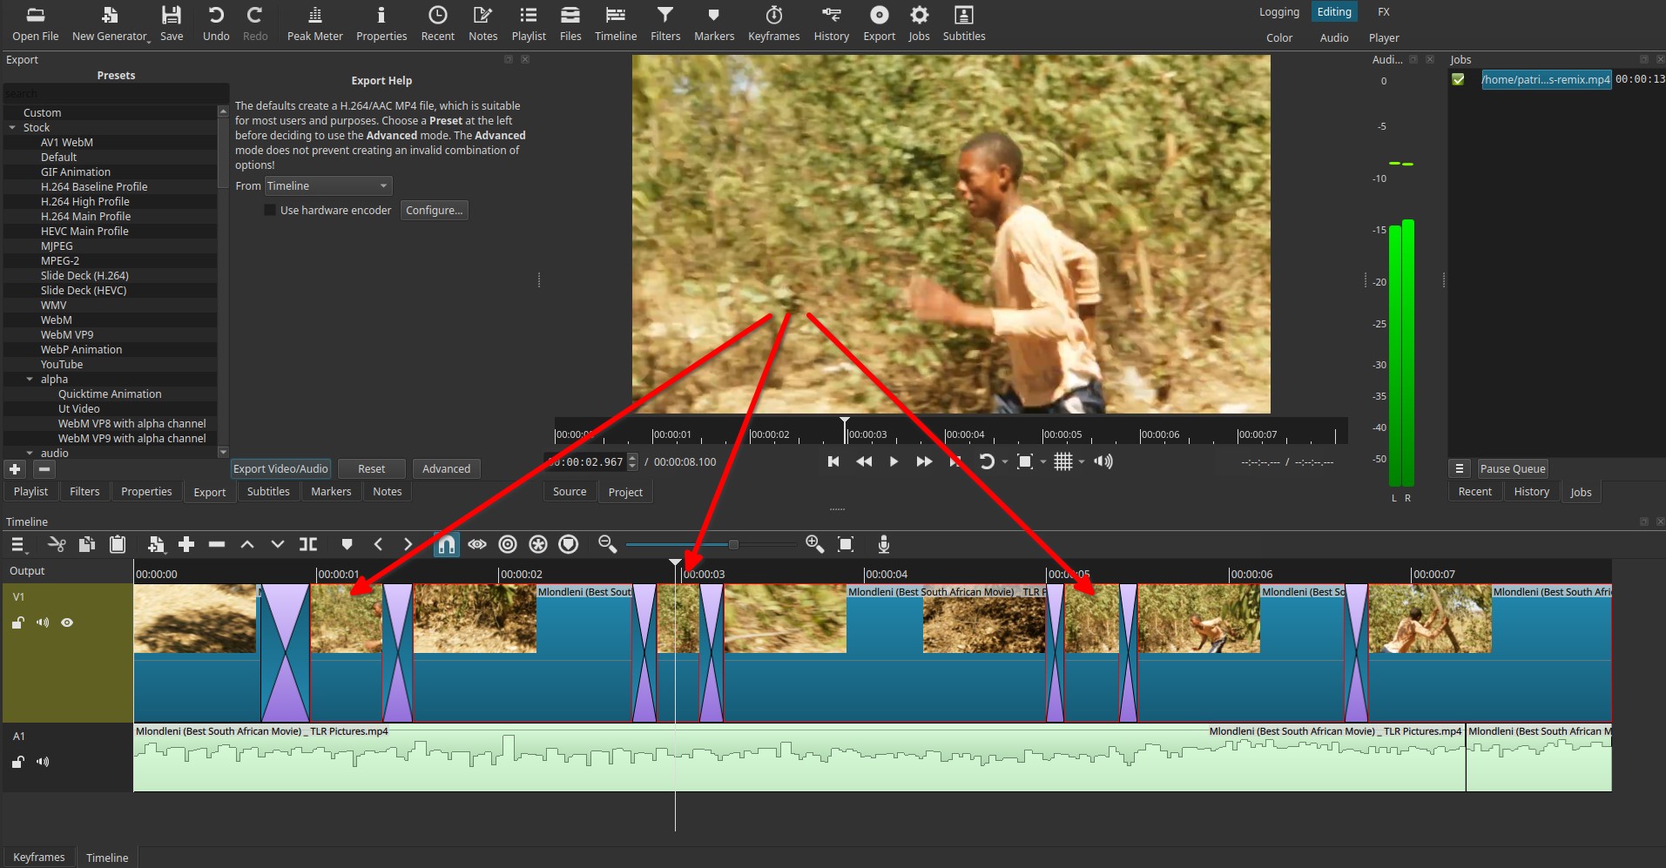Click the timeline zoom slider handle
Viewport: 1666px width, 868px height.
pyautogui.click(x=733, y=544)
